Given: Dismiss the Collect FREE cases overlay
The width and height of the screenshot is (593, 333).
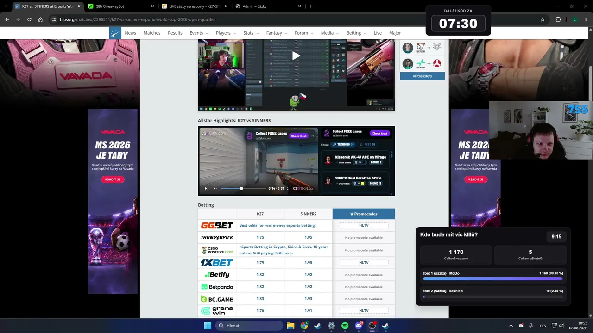Looking at the screenshot, I should click(312, 136).
